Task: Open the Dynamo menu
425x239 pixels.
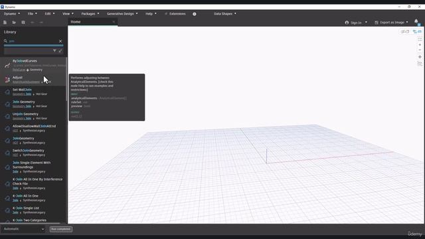Action: pyautogui.click(x=12, y=13)
